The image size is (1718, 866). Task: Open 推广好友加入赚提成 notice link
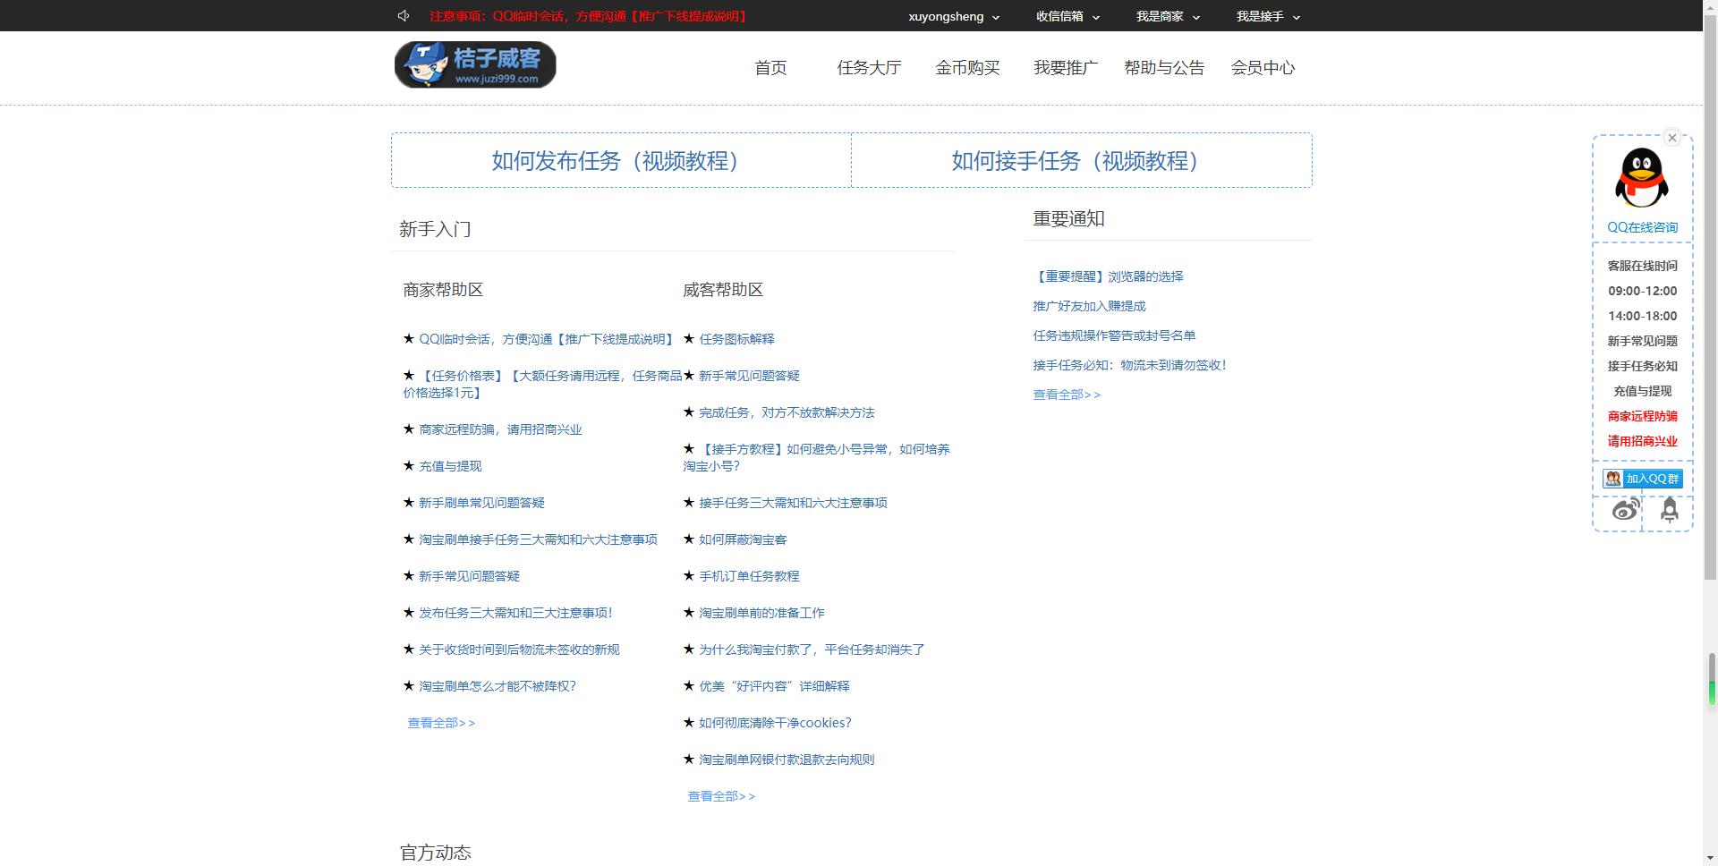(x=1088, y=305)
